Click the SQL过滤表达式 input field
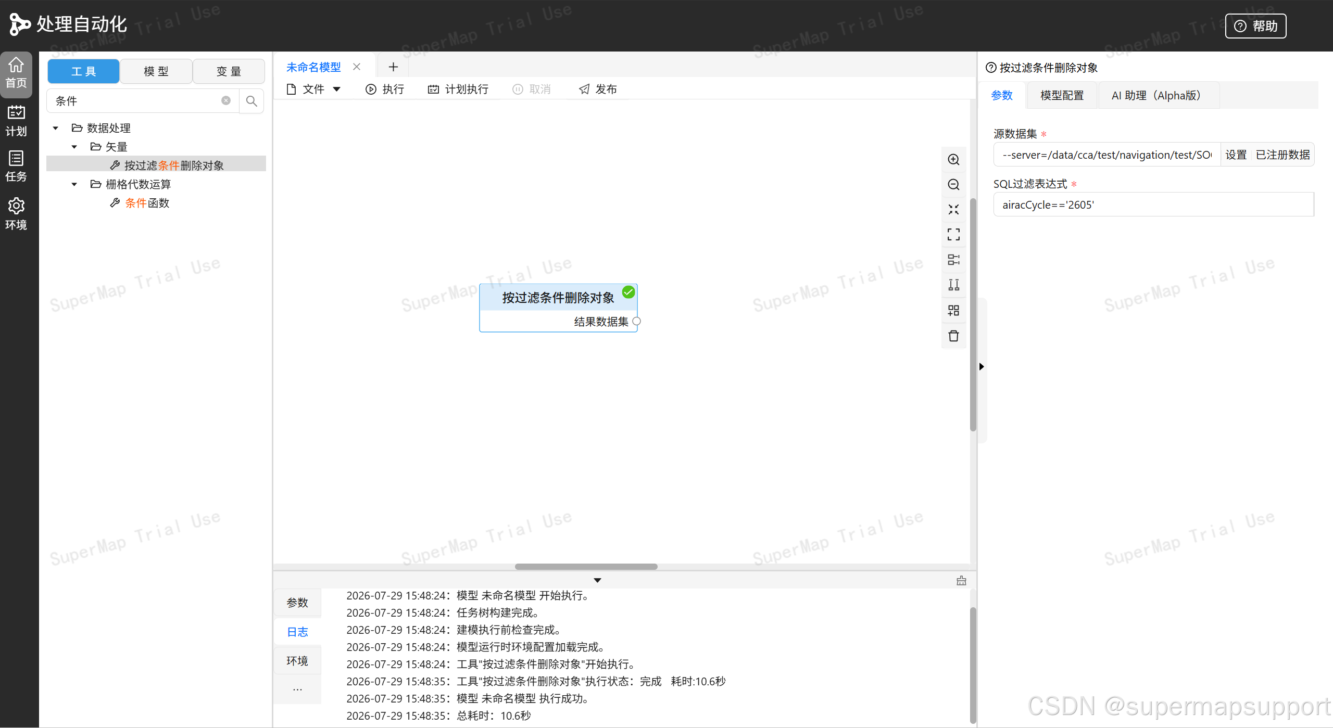 [x=1153, y=205]
